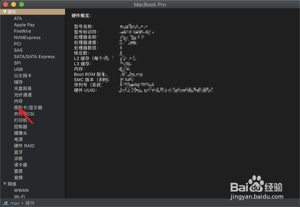Viewport: 300px width, 207px height.
Task: Select SPI in the sidebar
Action: (17, 63)
